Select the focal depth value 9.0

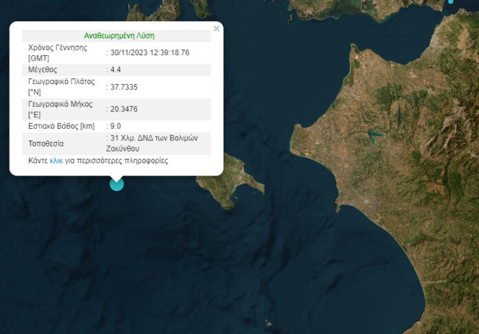[116, 126]
